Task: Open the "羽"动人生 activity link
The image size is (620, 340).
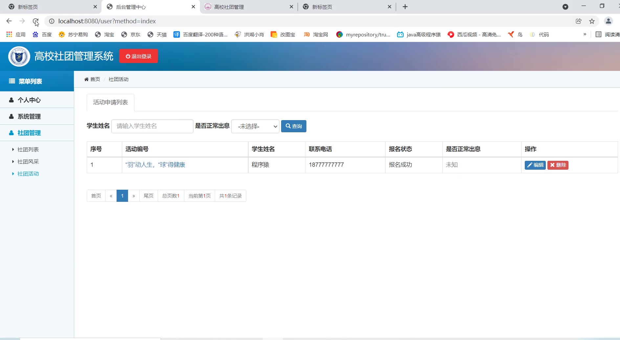Action: coord(155,165)
